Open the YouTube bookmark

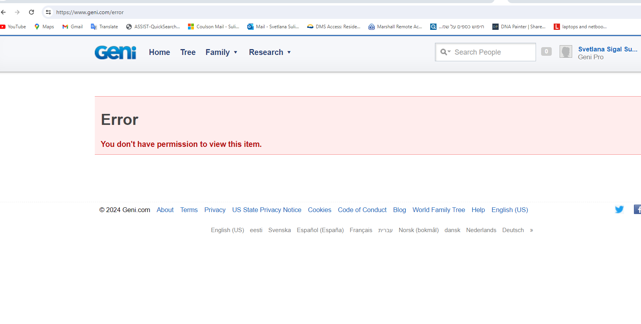[x=13, y=27]
